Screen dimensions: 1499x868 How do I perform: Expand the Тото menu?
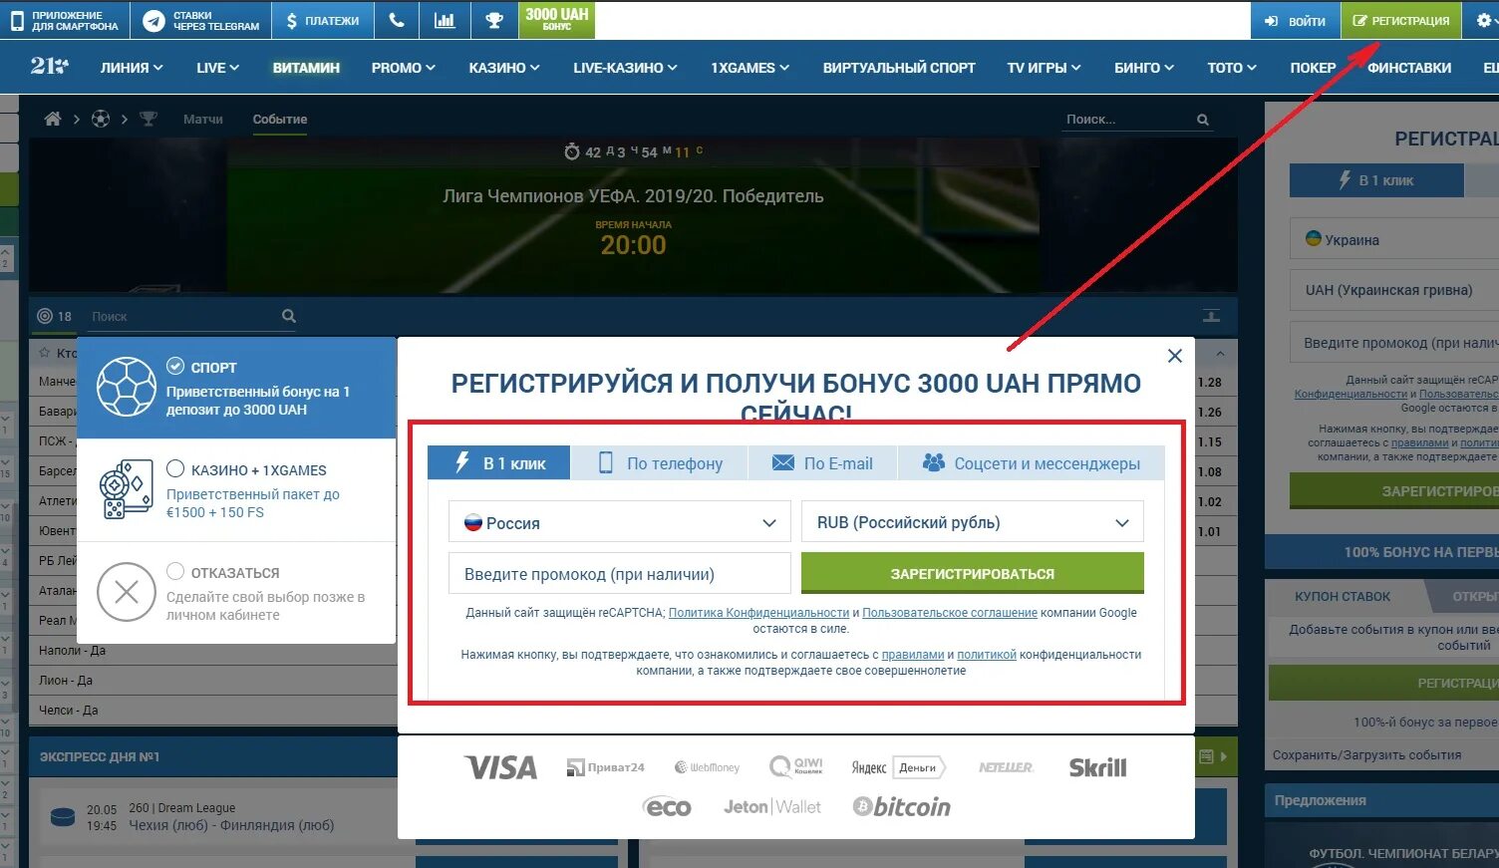tap(1232, 68)
